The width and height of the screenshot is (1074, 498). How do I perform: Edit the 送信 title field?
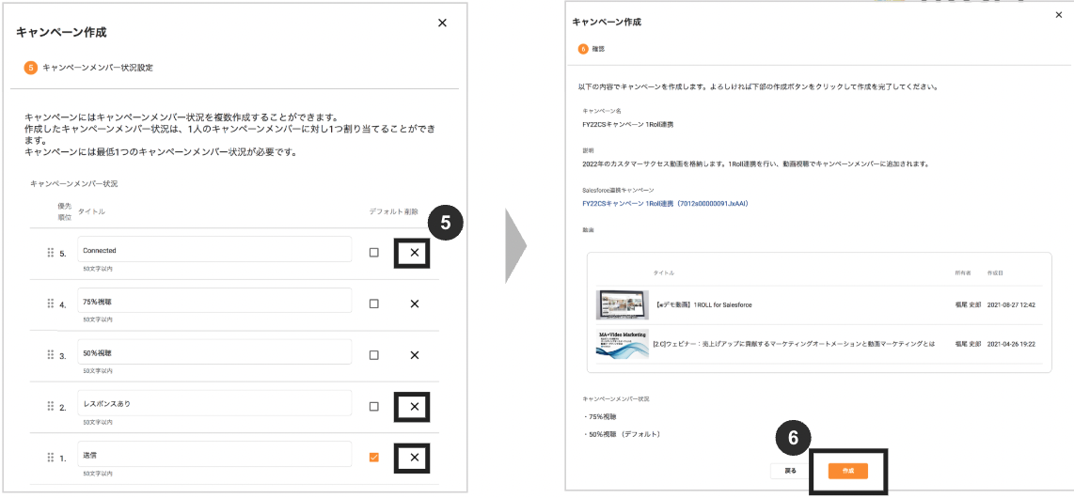214,455
